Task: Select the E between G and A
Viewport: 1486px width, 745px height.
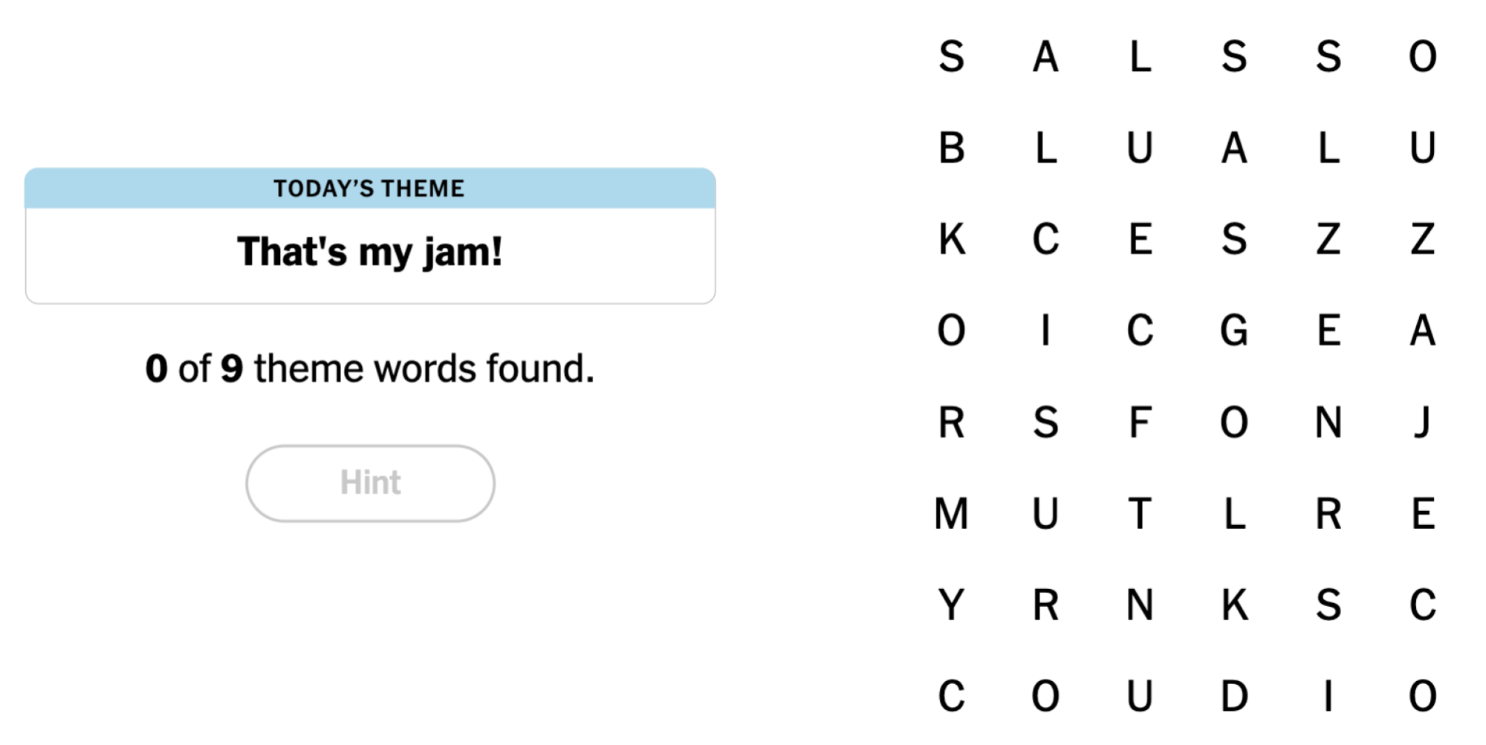Action: (1328, 331)
